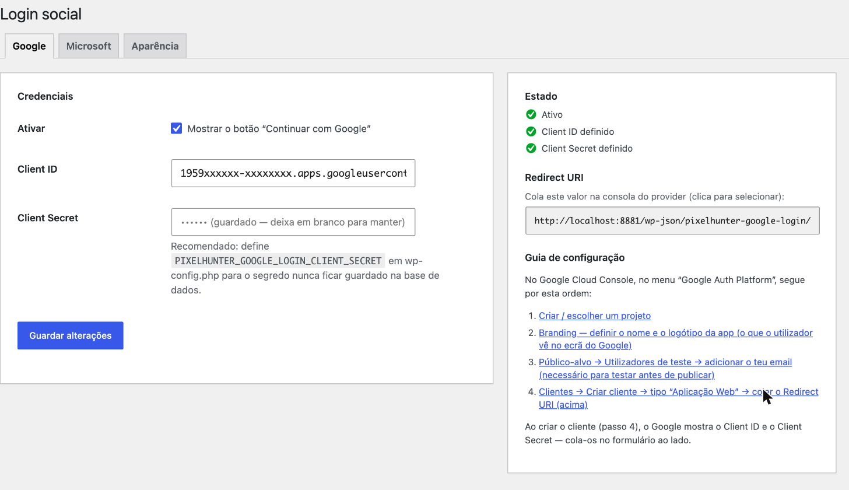The width and height of the screenshot is (849, 490).
Task: Click the "Cola este valor" instruction text
Action: (655, 197)
